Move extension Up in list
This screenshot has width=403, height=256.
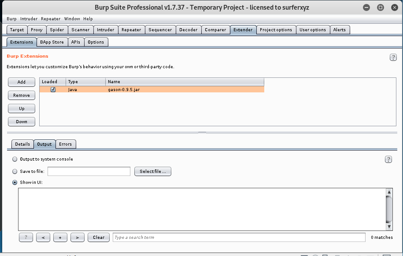[22, 109]
